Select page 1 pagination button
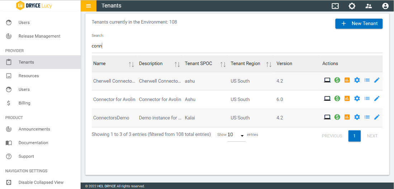The height and width of the screenshot is (189, 394). (354, 136)
